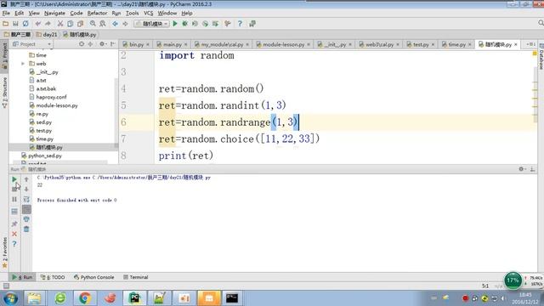Open the Edit menu
This screenshot has width=544, height=306.
(x=19, y=14)
